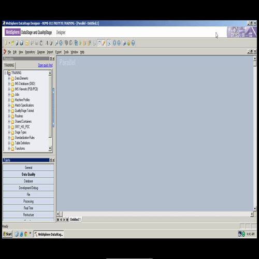Click the Help question mark toolbar icon
259x259 pixels.
click(x=133, y=43)
